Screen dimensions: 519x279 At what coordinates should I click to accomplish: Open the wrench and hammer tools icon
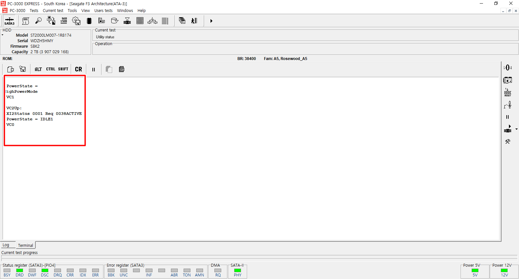click(508, 141)
